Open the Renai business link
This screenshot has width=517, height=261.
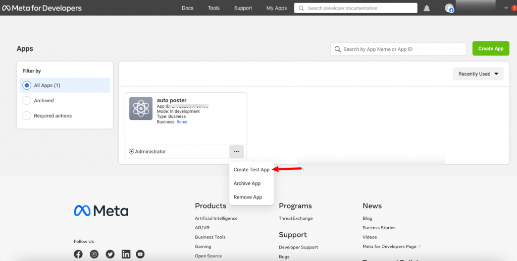click(x=182, y=122)
